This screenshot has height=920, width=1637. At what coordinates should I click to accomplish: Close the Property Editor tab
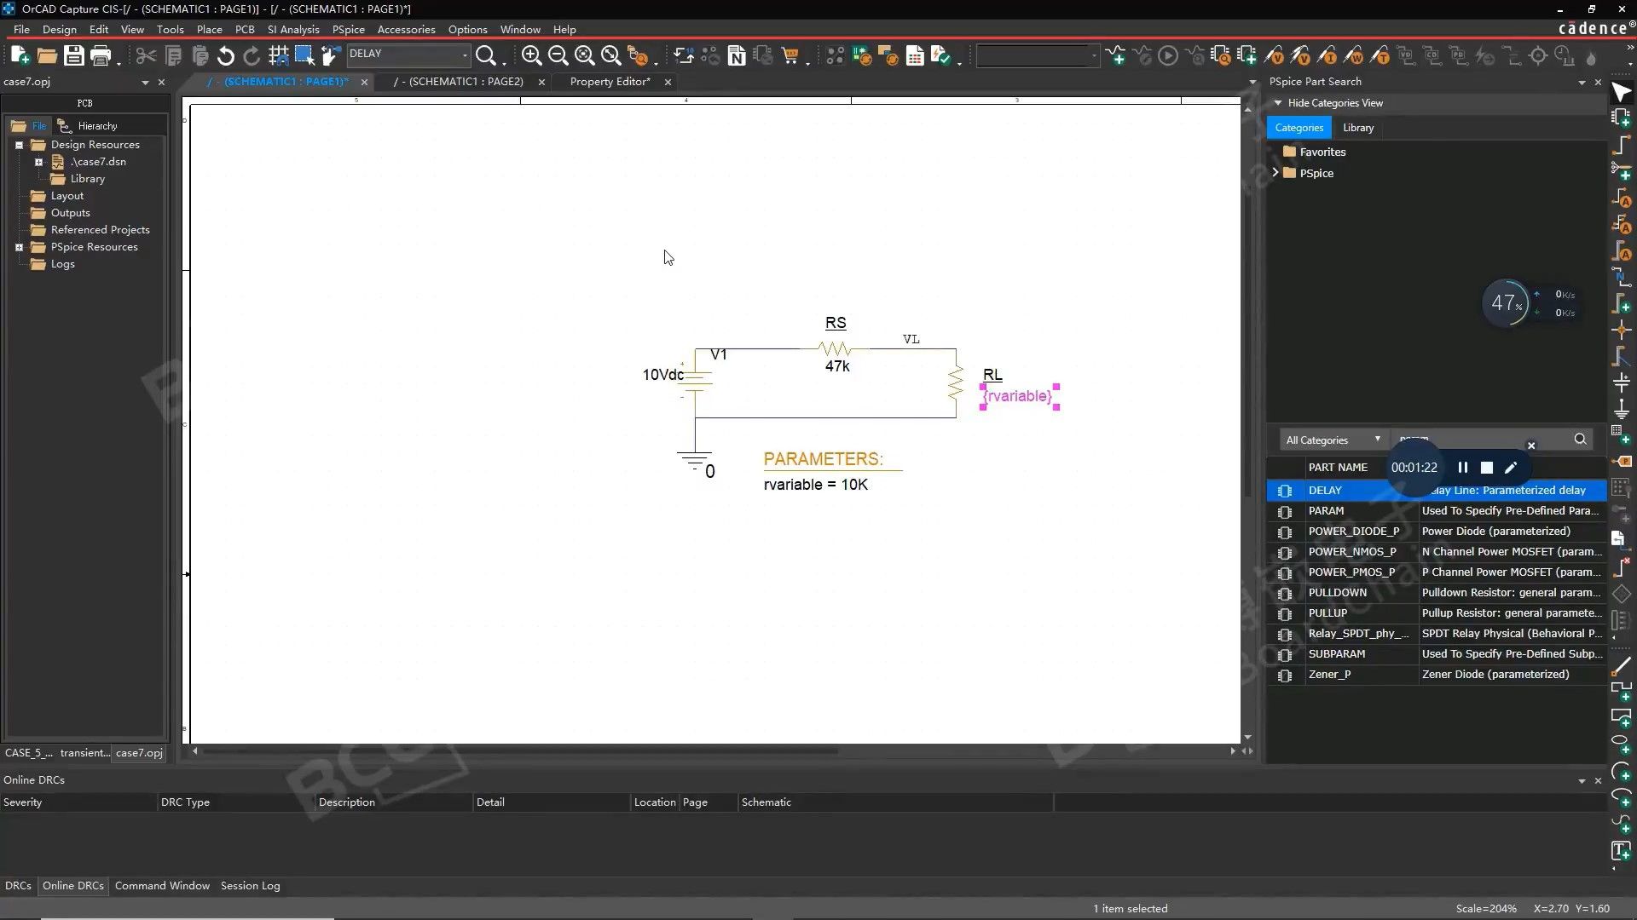click(668, 83)
